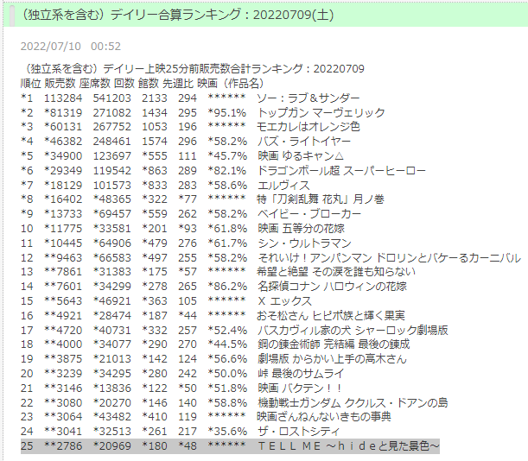The image size is (528, 461).
Task: Select title 希望と絶望 その涙を誰も知らない
Action: [336, 272]
